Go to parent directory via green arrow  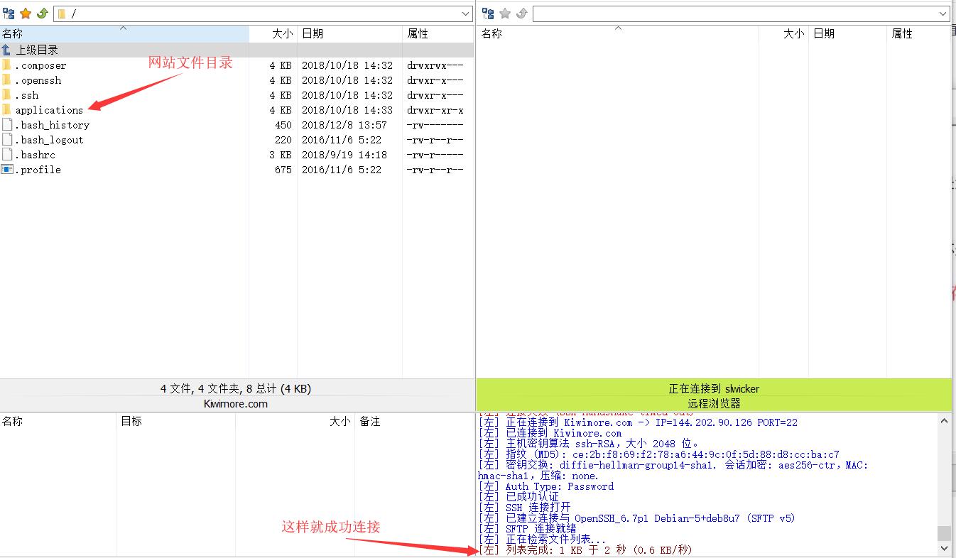click(x=41, y=13)
